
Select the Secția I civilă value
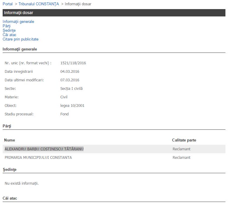click(71, 89)
